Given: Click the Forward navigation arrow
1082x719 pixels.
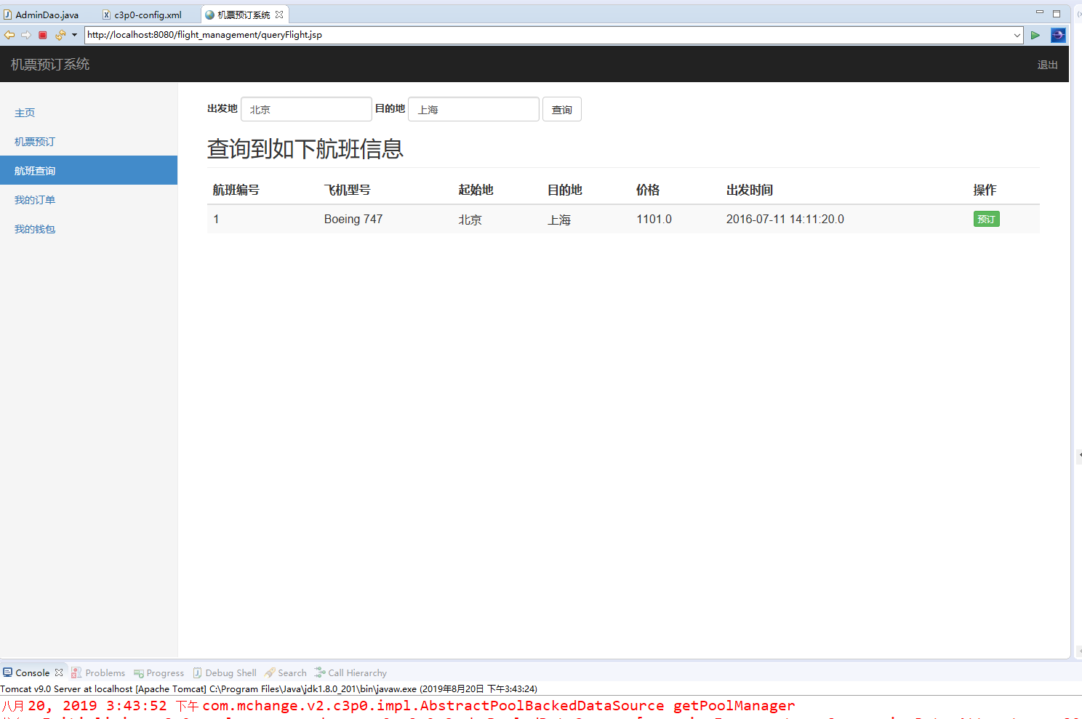Looking at the screenshot, I should 25,34.
